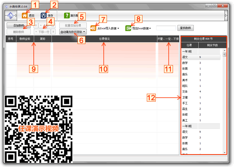Click the 水晶排课 title bar icon
Image resolution: width=234 pixels, height=167 pixels.
click(6, 6)
